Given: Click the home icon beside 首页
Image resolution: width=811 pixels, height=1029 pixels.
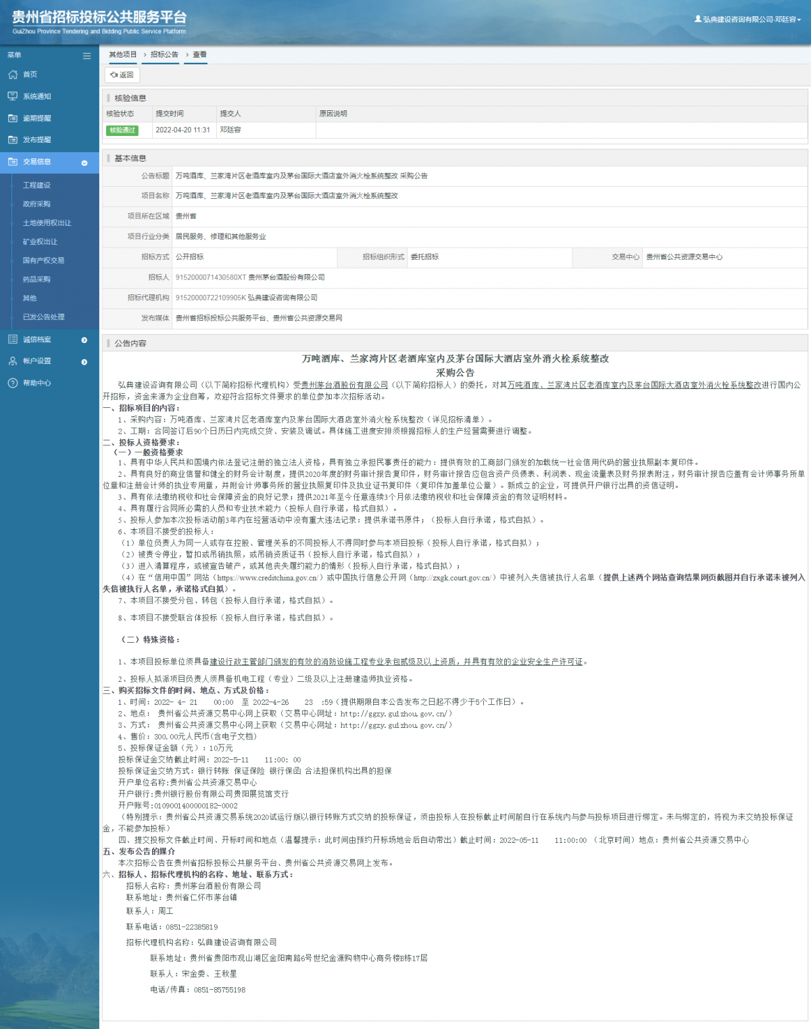Looking at the screenshot, I should click(12, 74).
